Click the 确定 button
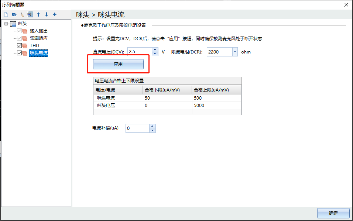The width and height of the screenshot is (353, 221). click(333, 213)
